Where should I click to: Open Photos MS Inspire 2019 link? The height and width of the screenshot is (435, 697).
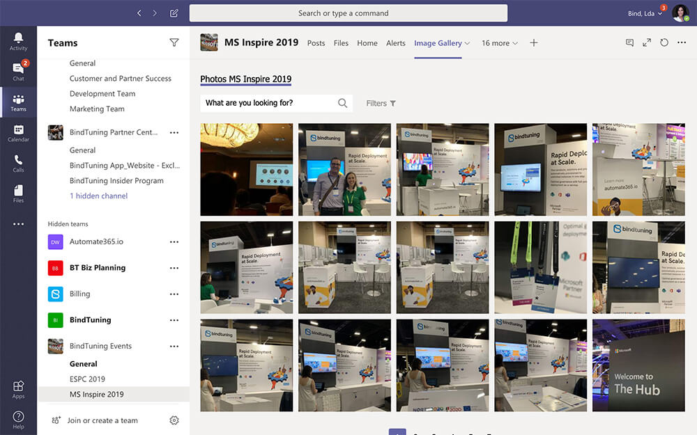pos(246,79)
